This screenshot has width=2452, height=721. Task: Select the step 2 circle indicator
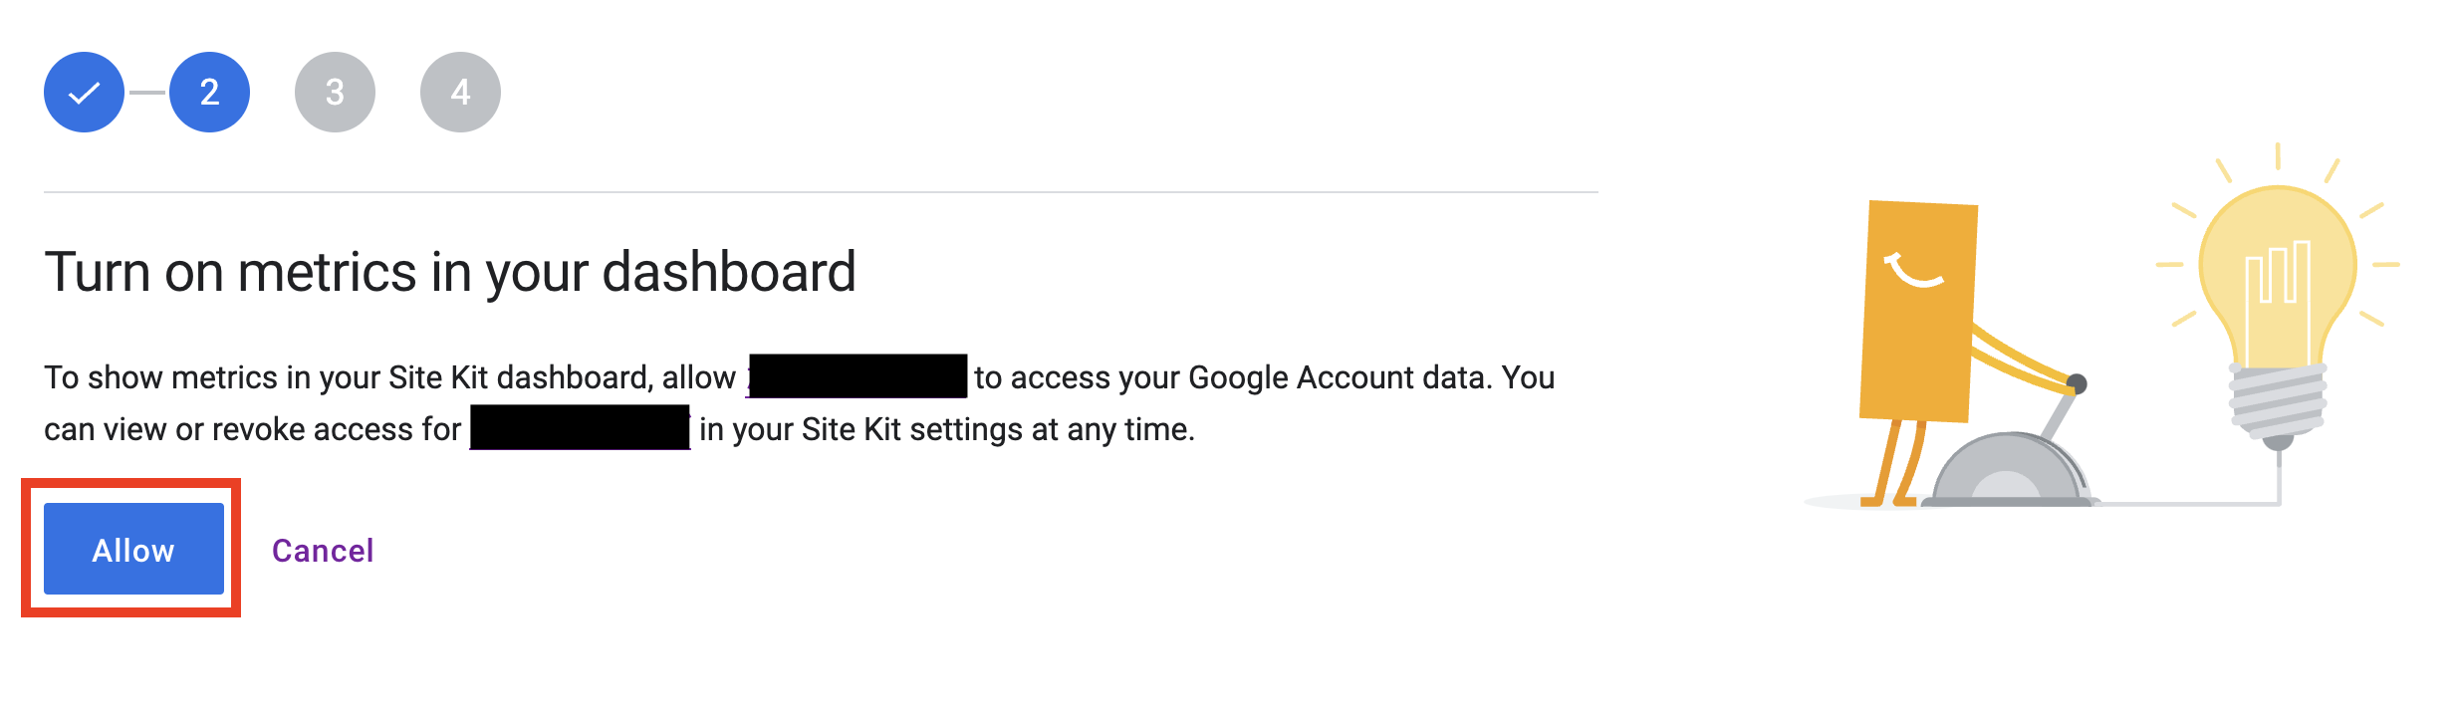[x=209, y=93]
